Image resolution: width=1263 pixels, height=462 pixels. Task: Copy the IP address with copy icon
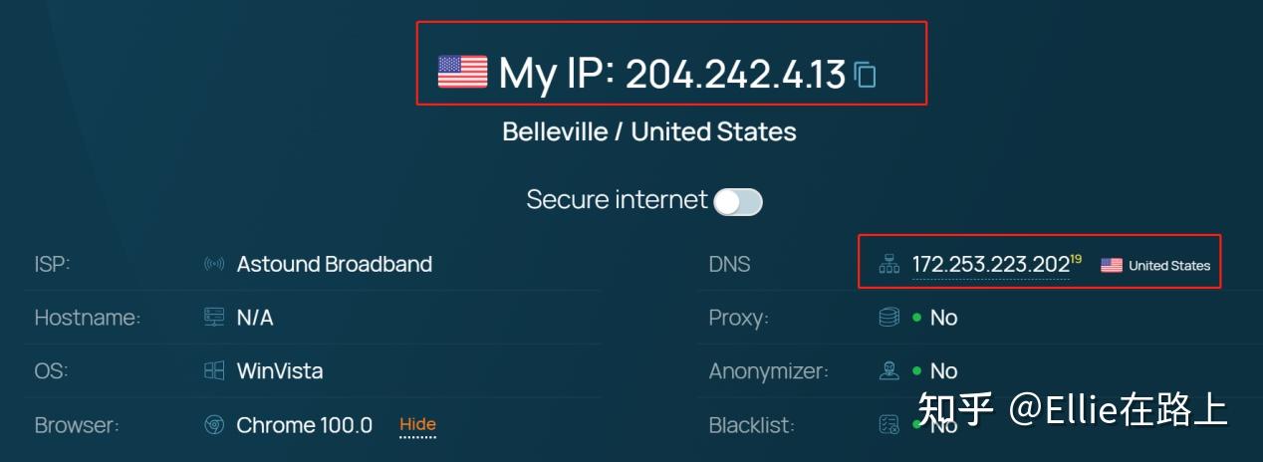click(866, 75)
